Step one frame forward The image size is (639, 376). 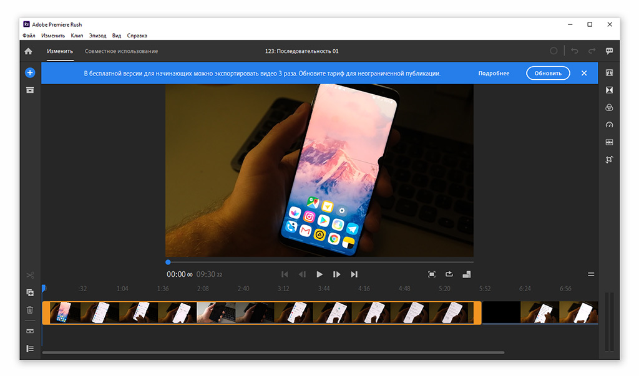click(x=336, y=274)
